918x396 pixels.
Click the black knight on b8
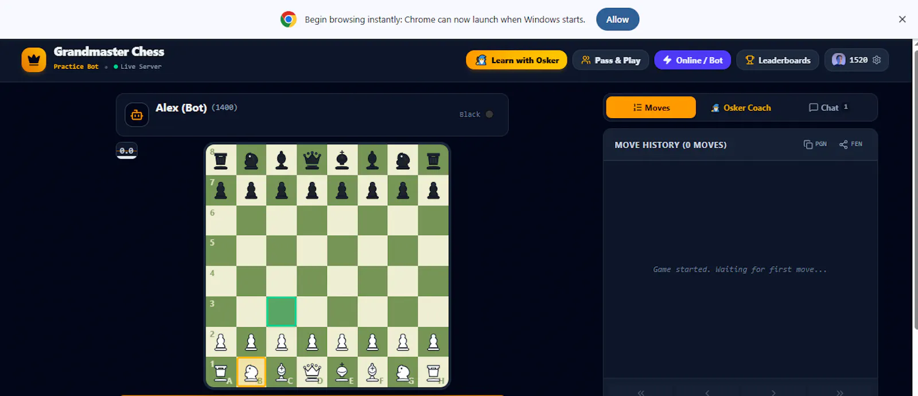point(251,160)
